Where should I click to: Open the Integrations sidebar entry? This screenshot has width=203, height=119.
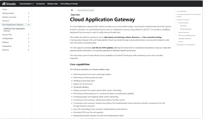click(7, 46)
